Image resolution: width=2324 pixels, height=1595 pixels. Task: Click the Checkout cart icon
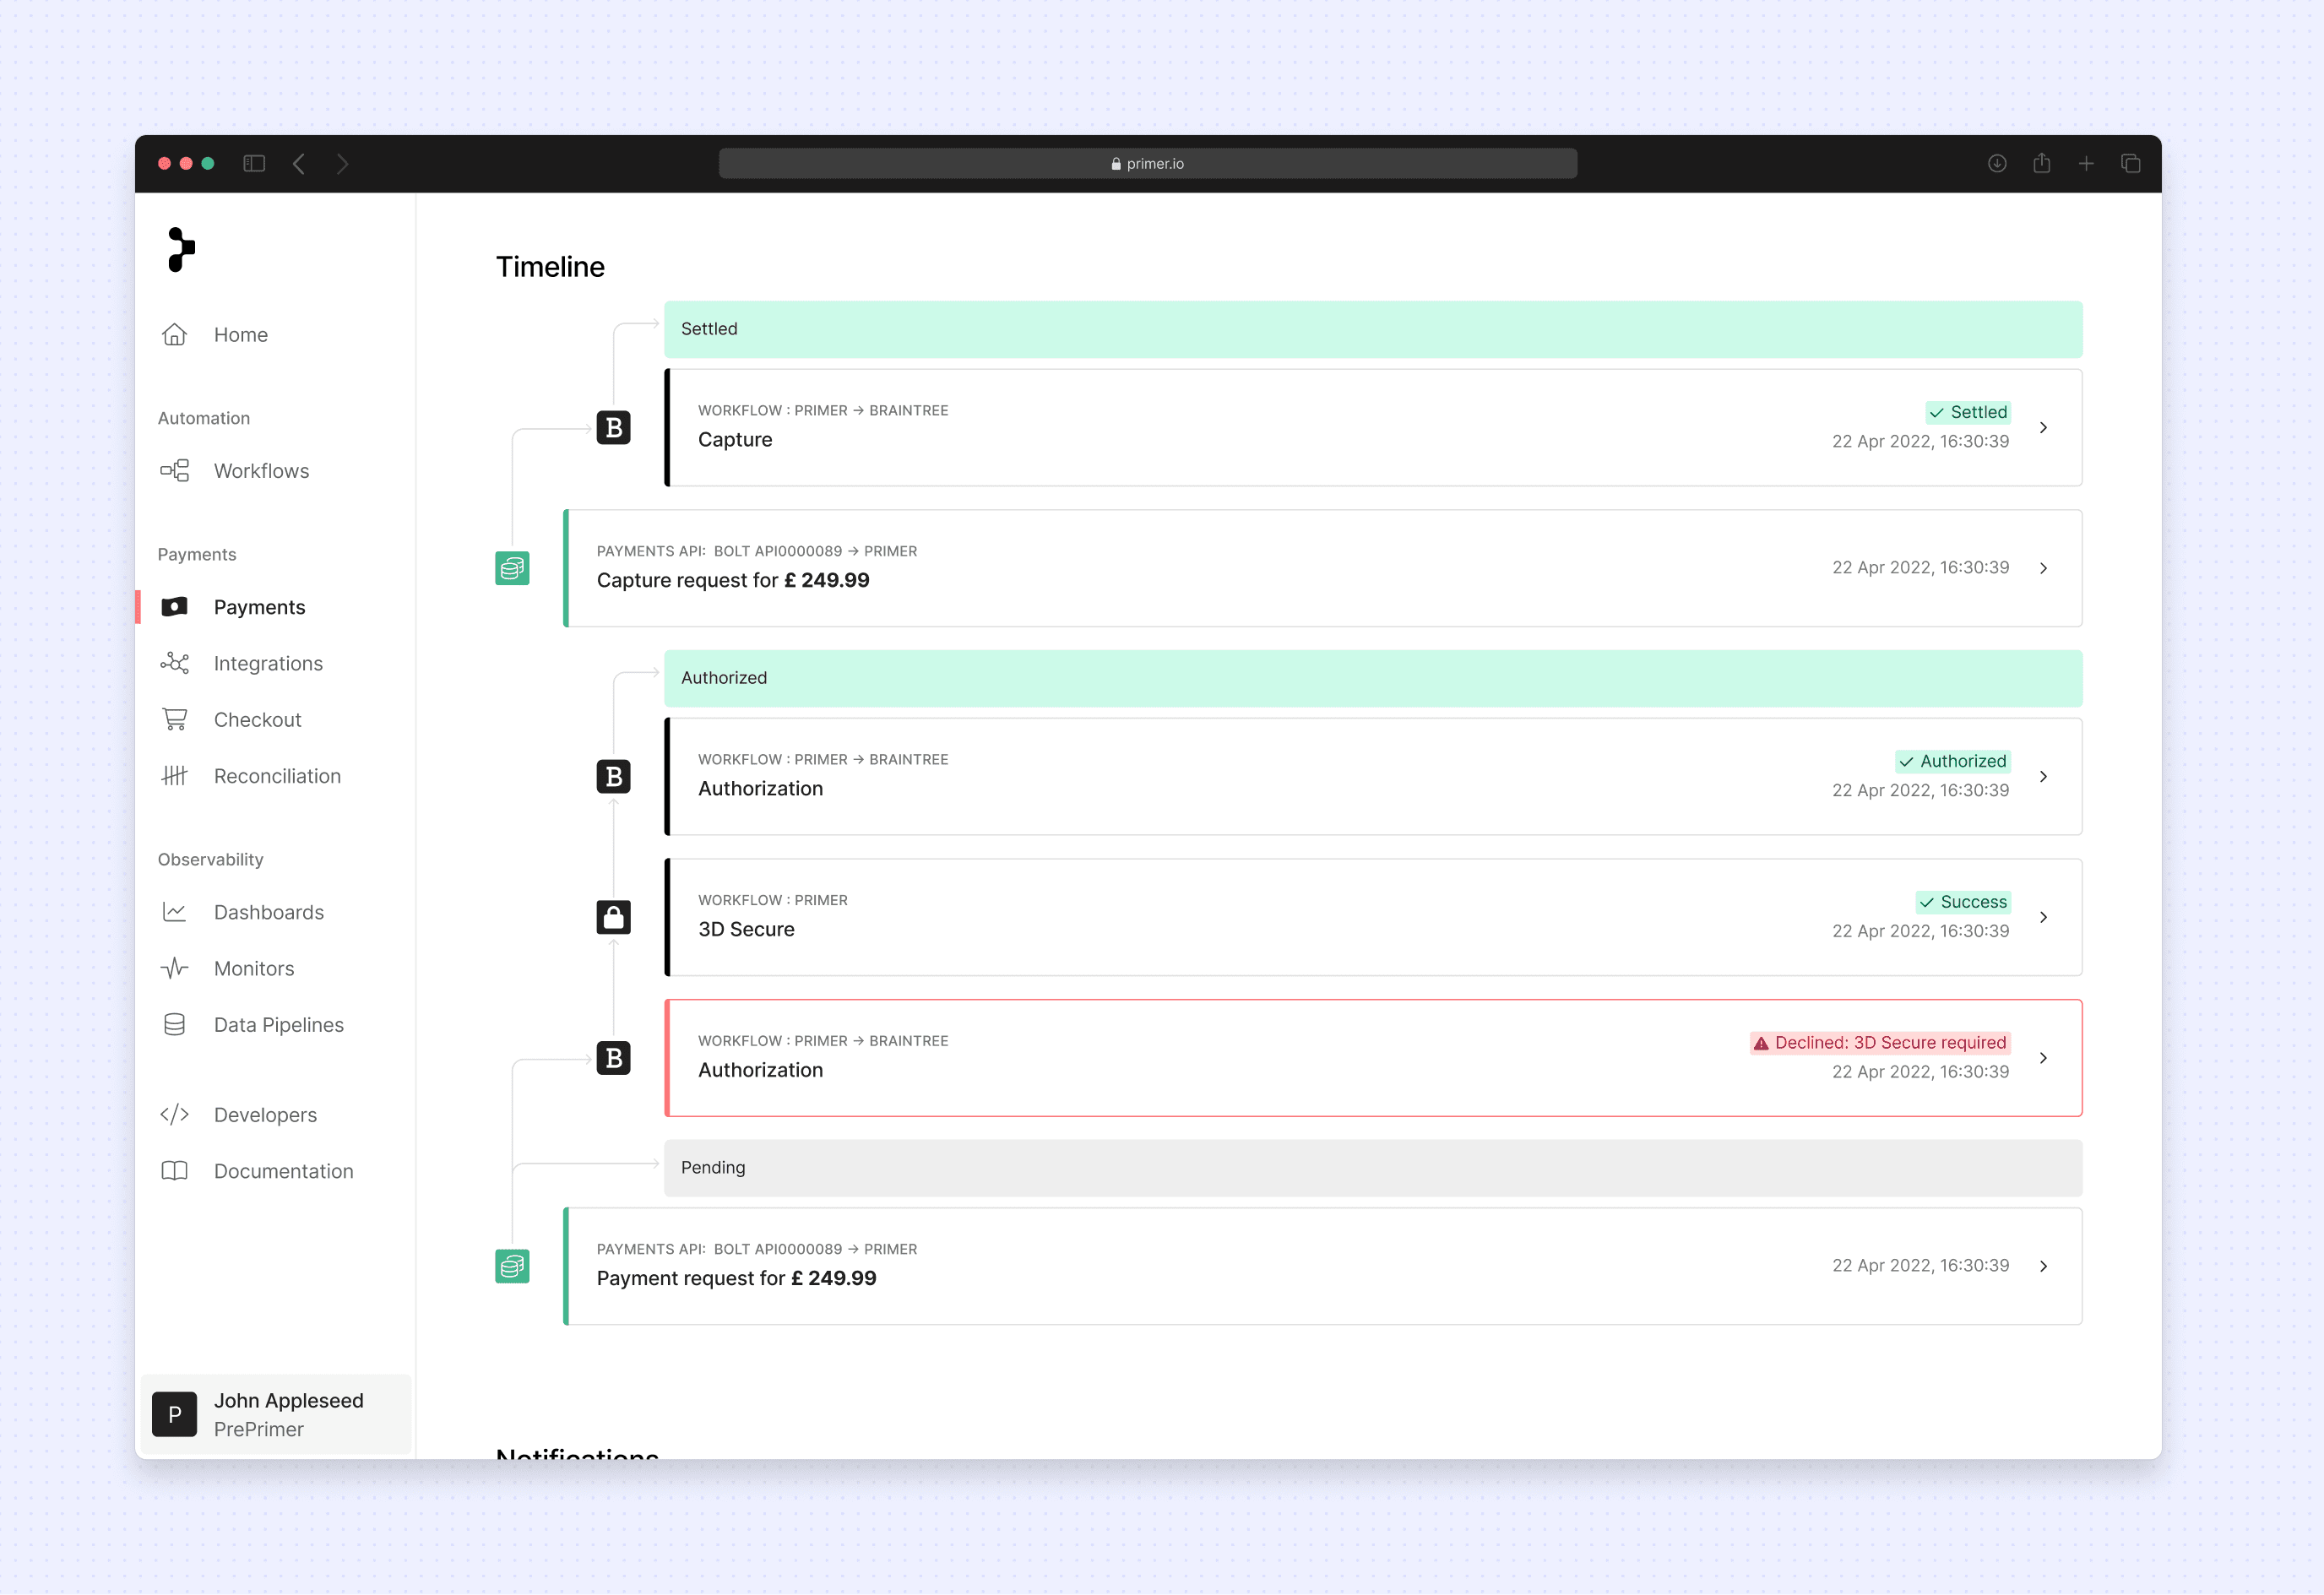point(174,720)
